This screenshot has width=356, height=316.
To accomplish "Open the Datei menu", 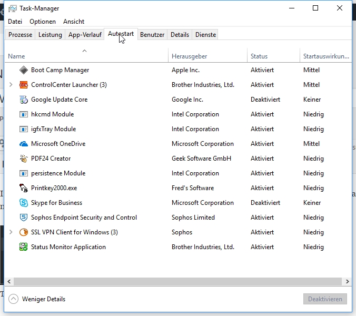I will point(15,22).
